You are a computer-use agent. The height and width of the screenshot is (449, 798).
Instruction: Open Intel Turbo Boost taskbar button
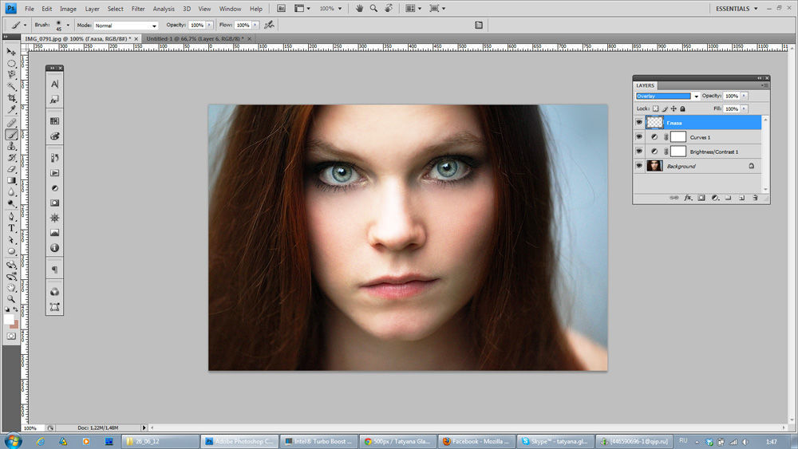coord(319,441)
